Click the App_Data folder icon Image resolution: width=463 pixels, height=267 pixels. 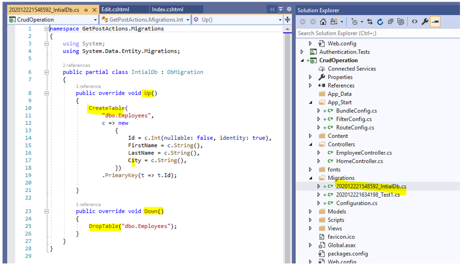(x=322, y=94)
